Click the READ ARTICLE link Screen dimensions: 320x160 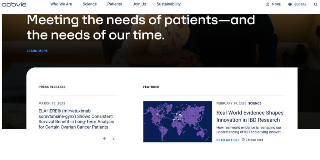[x=228, y=140]
